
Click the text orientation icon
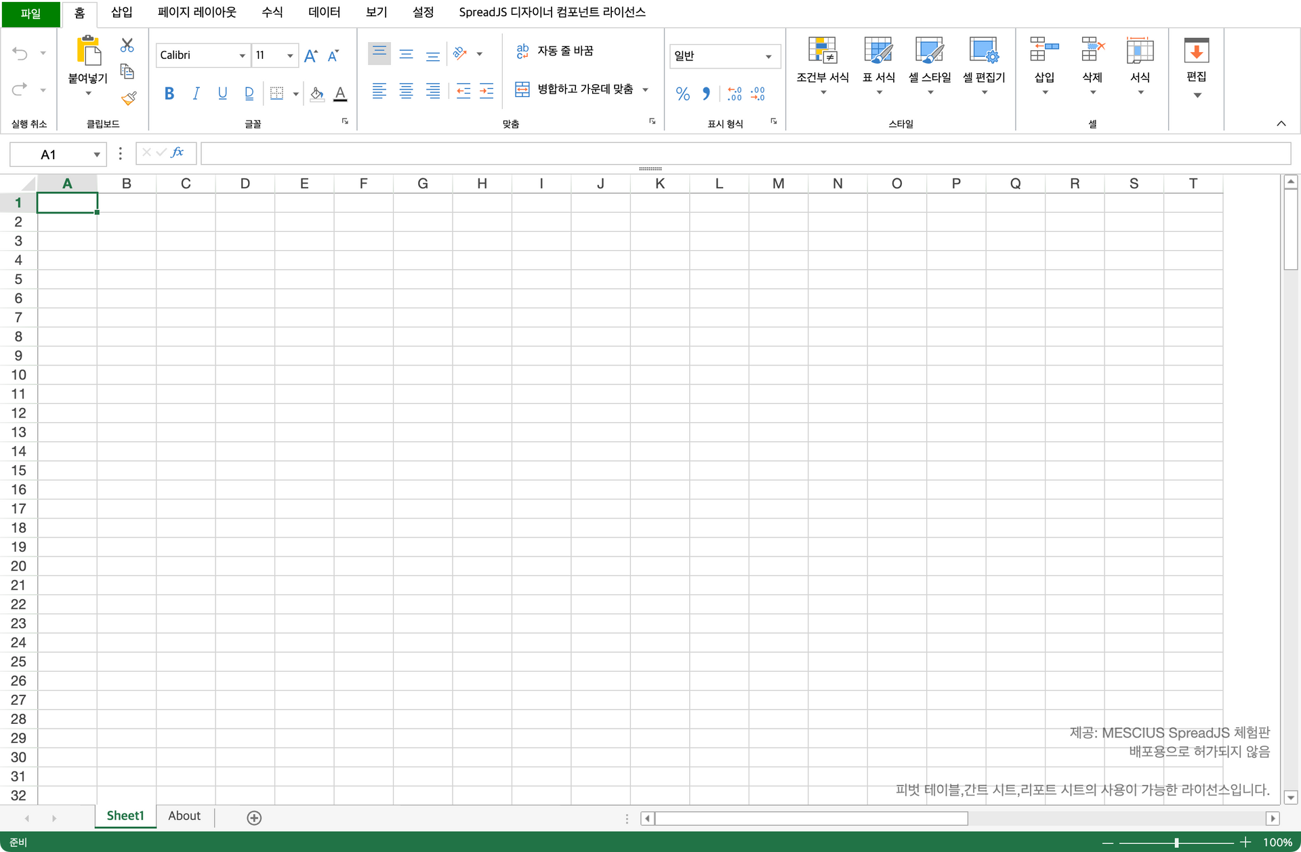460,54
